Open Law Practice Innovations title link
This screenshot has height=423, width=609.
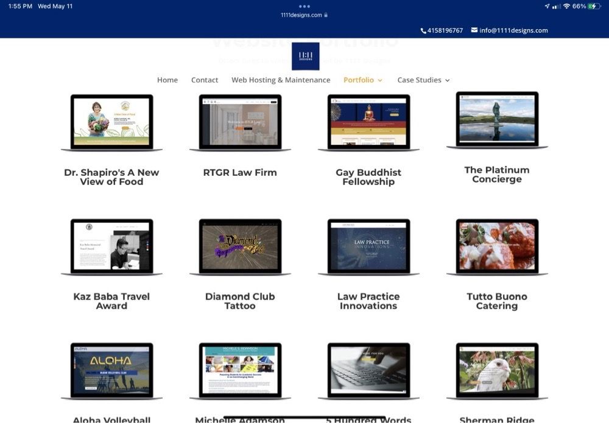[x=368, y=301]
